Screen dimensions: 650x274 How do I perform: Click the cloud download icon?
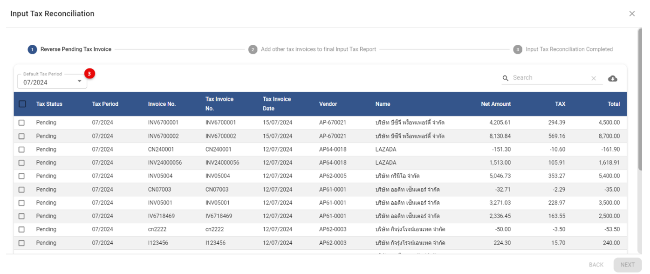click(x=613, y=78)
